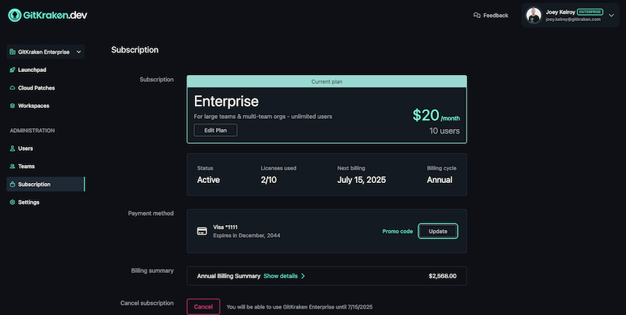The height and width of the screenshot is (315, 626).
Task: Click the Settings gear icon
Action: (13, 202)
